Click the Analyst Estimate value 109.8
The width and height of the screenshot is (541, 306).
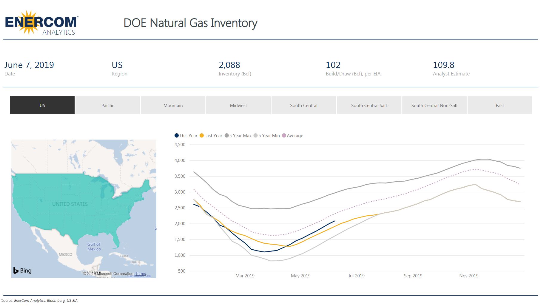[x=443, y=65]
